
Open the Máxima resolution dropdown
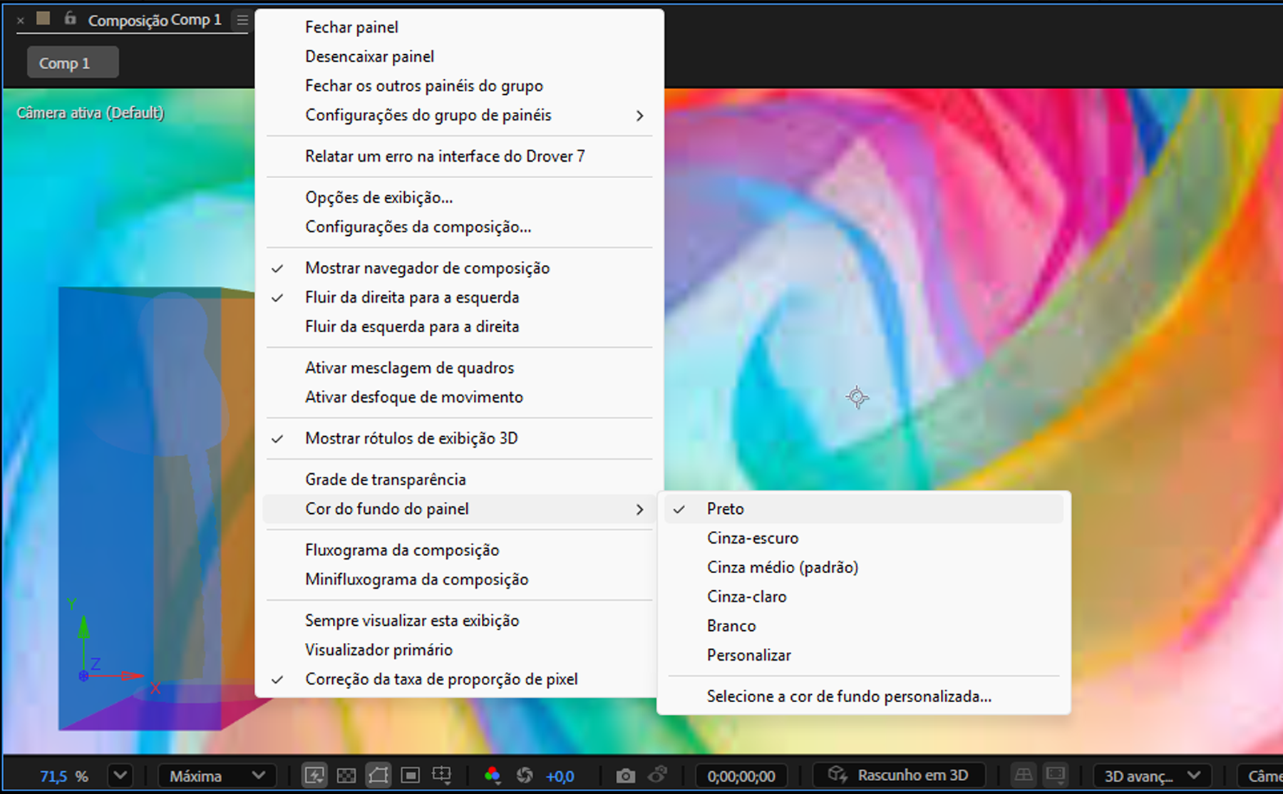216,775
